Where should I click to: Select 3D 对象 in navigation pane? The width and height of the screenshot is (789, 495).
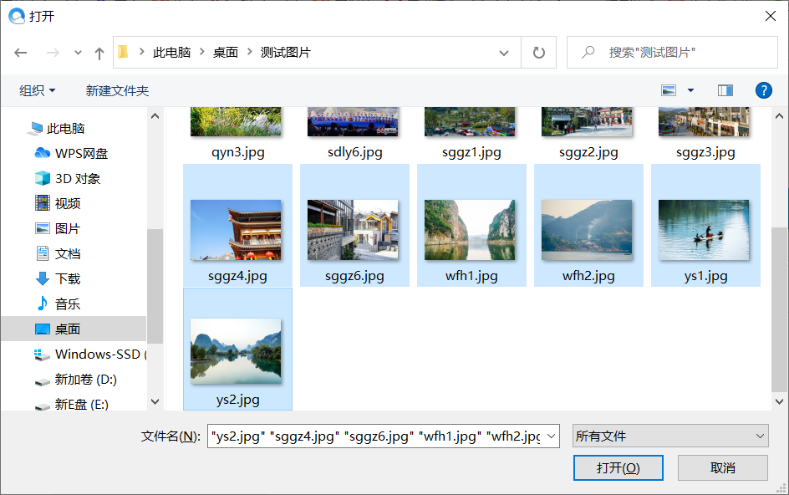pyautogui.click(x=78, y=179)
